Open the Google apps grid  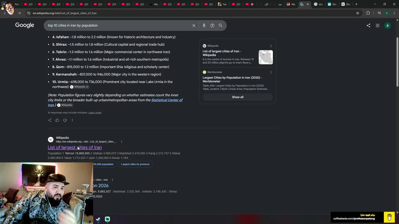(377, 26)
